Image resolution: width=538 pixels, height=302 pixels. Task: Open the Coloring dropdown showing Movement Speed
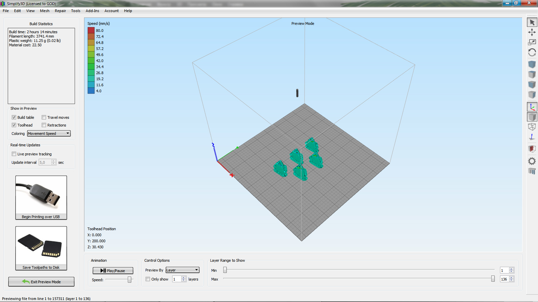[x=49, y=134]
